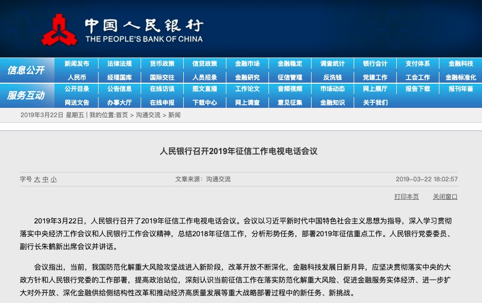Viewport: 482px width, 303px height.
Task: Open the 金融知识 menu item
Action: (332, 102)
